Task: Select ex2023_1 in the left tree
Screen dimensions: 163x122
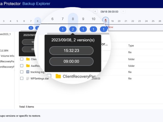Action: (5, 34)
